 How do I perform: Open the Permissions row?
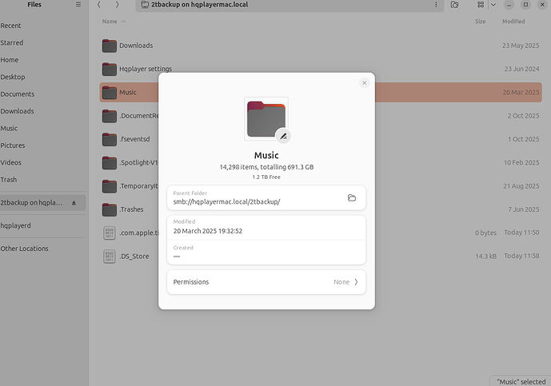point(266,282)
